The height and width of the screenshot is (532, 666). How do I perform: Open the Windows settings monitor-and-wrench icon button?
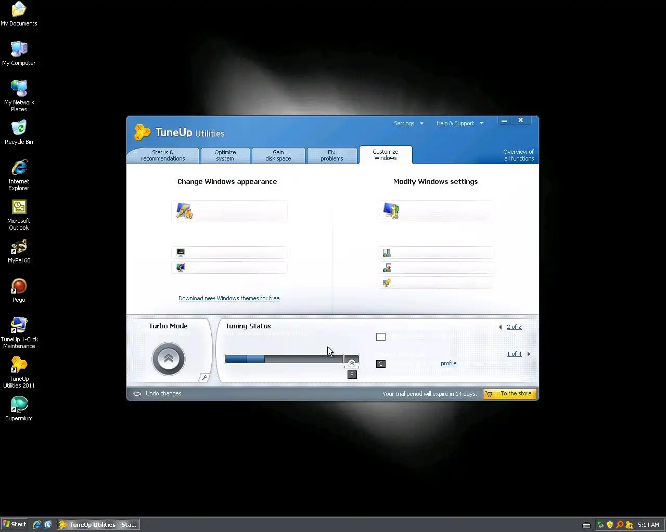[391, 210]
